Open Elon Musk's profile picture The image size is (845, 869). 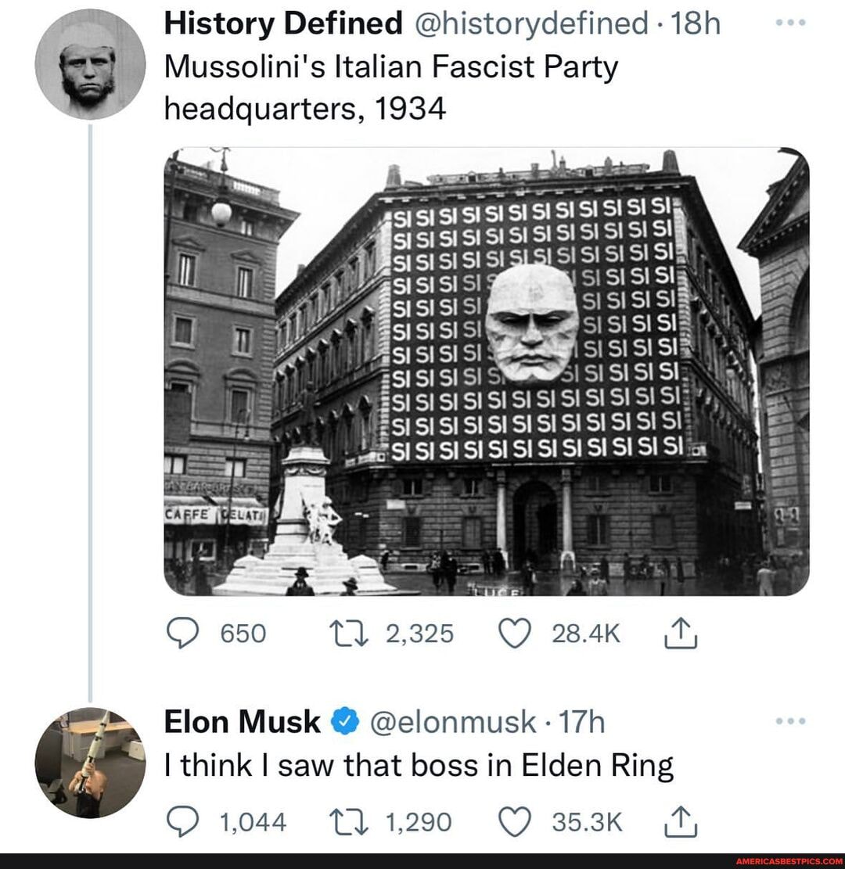click(90, 763)
